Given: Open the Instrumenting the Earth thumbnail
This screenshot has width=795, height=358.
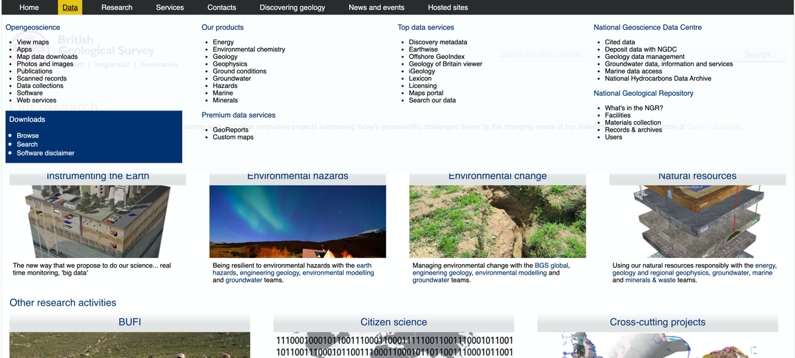Looking at the screenshot, I should click(97, 221).
